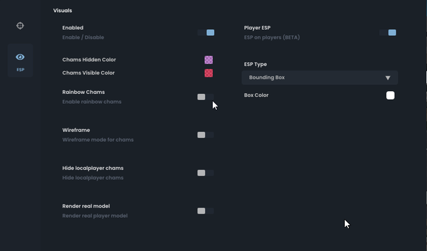Image resolution: width=427 pixels, height=251 pixels.
Task: Pick the purple Chams Hidden Color swatch
Action: point(209,60)
